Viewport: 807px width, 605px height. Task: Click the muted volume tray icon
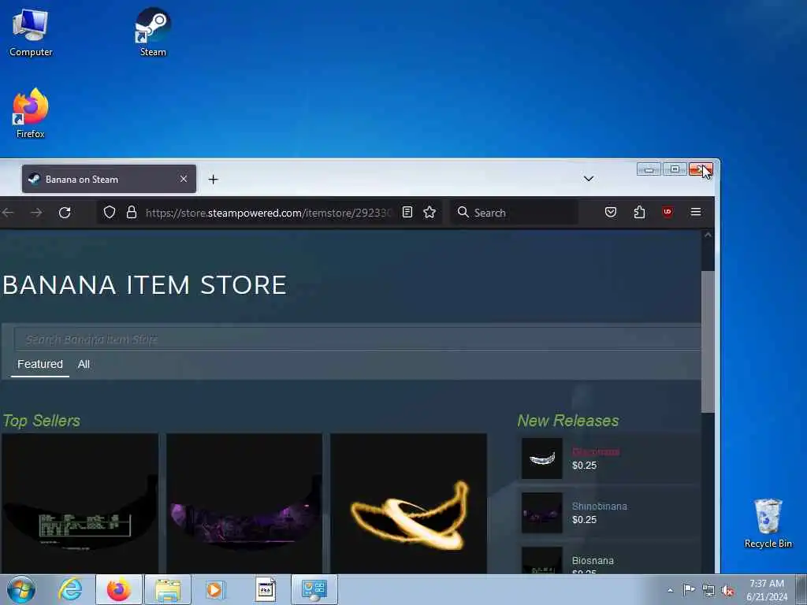click(x=727, y=591)
